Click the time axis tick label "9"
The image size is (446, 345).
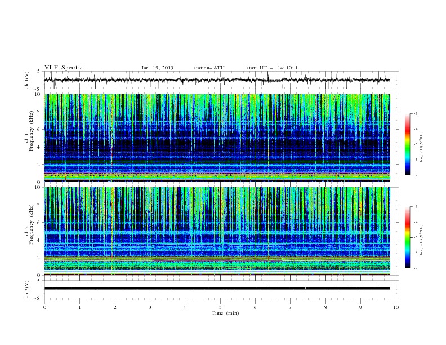360,307
